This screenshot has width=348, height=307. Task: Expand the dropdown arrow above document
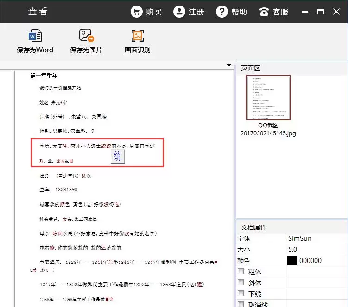(x=229, y=65)
